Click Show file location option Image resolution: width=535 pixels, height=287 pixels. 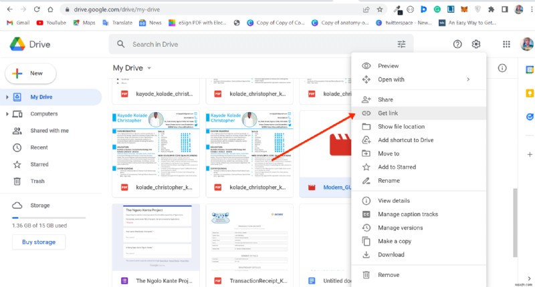[x=419, y=126]
